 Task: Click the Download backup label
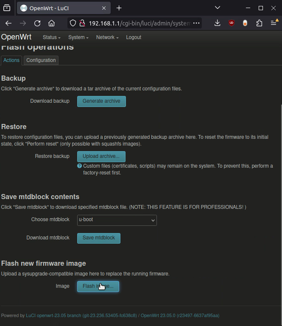tap(50, 101)
